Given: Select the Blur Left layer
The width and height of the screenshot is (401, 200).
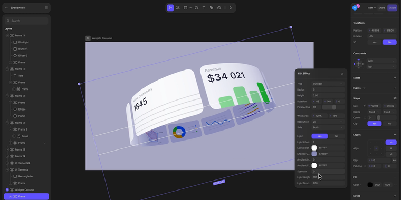Looking at the screenshot, I should (23, 49).
